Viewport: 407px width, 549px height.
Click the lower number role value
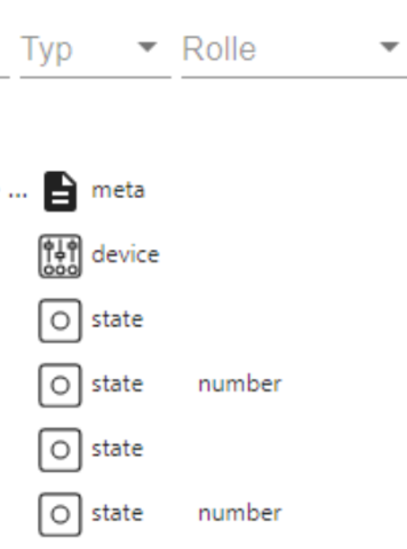tap(240, 513)
